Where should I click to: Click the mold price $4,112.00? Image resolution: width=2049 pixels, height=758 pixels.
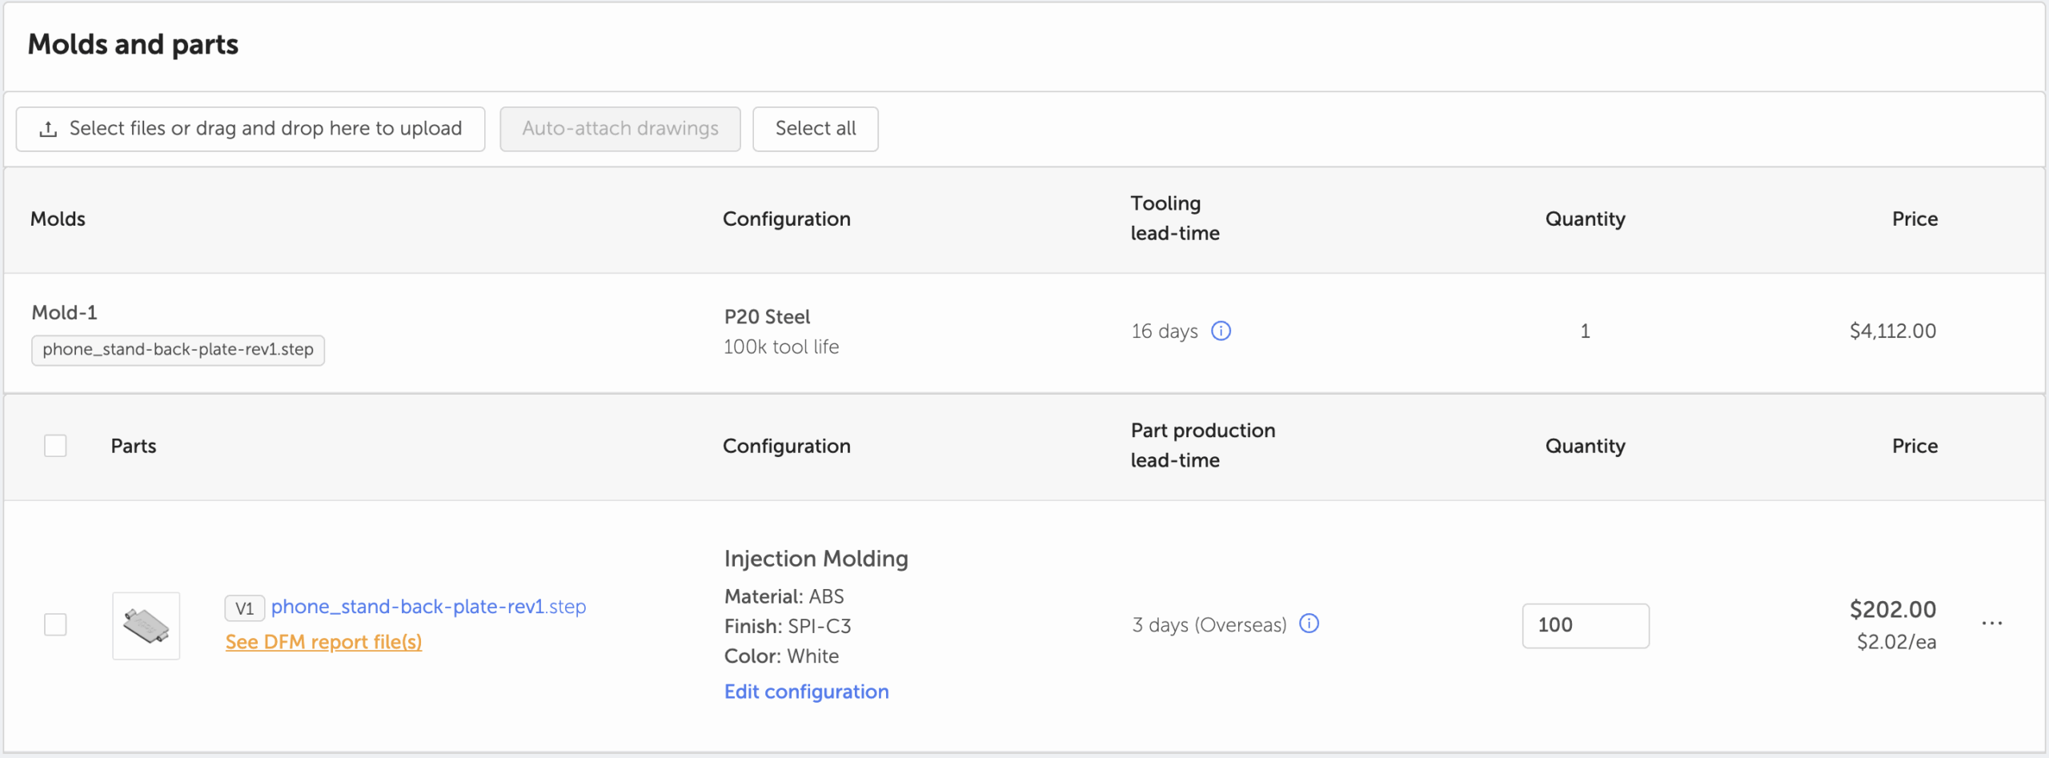click(x=1892, y=331)
